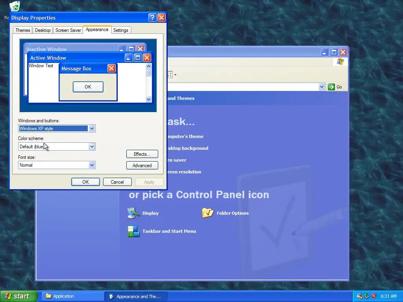Viewport: 403px width, 302px height.
Task: Click the screen resolution task link
Action: point(184,172)
